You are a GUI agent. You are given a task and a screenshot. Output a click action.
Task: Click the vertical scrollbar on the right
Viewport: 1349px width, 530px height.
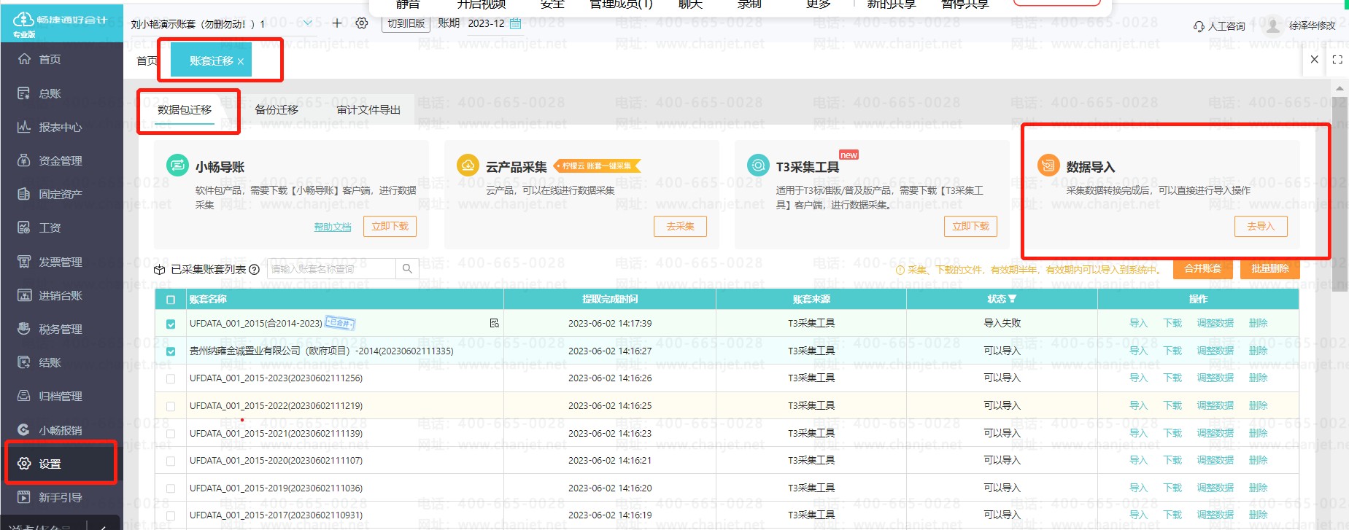pos(1340,219)
